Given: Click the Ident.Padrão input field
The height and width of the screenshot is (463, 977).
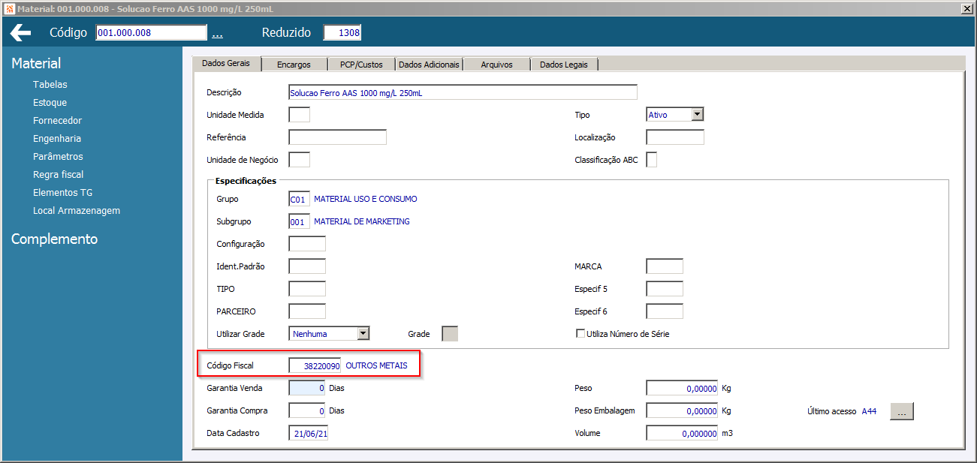Looking at the screenshot, I should 307,266.
